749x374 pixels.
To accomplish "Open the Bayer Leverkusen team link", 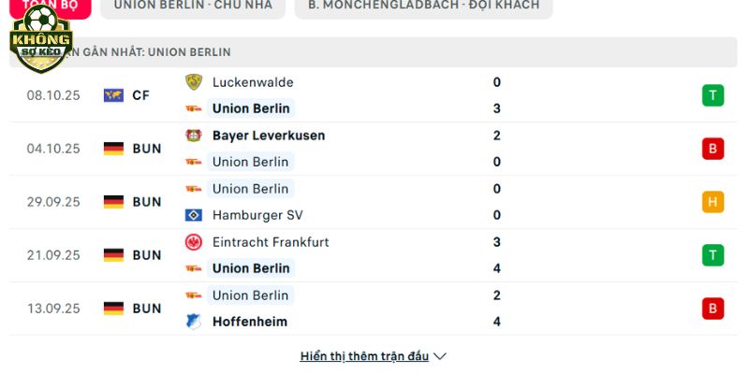I will coord(269,136).
